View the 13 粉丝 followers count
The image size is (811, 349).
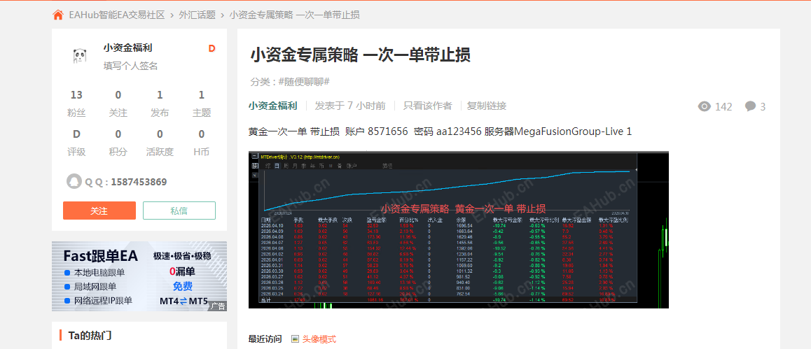tap(76, 104)
